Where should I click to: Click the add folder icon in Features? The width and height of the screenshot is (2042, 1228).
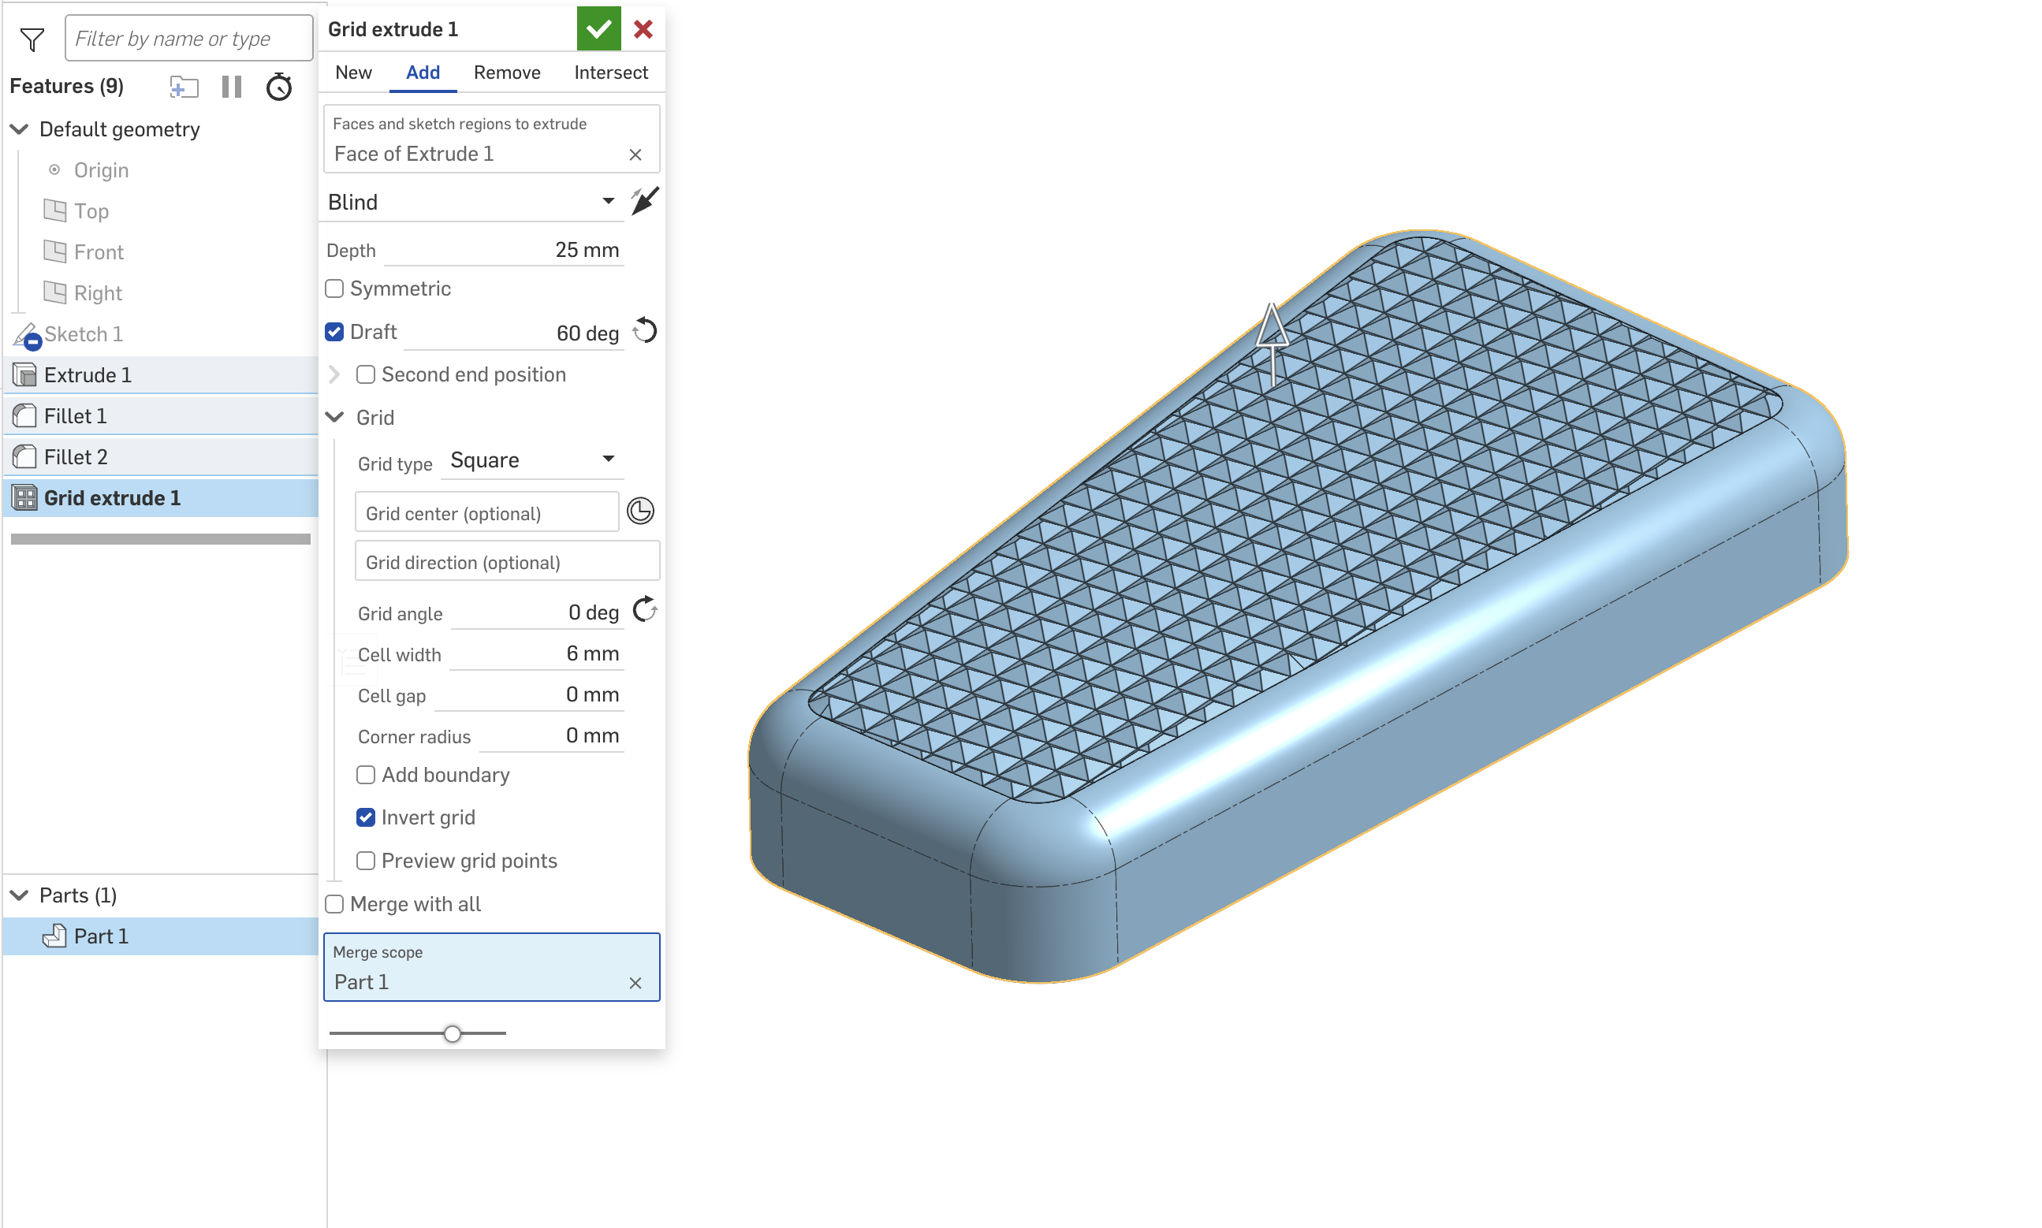pos(184,86)
